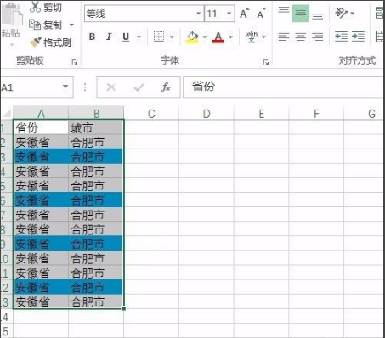Toggle bold formatting
Viewport: 385px width, 338px height.
click(92, 37)
